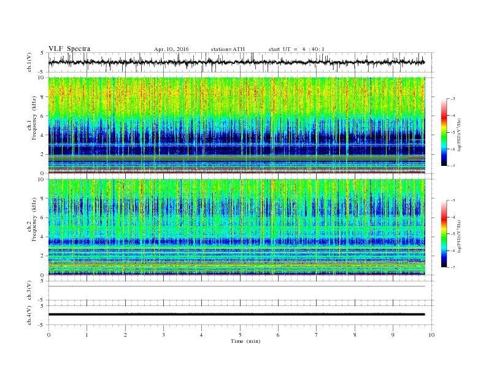
Task: Click the "VLF Spectra" plot title
Action: 69,49
